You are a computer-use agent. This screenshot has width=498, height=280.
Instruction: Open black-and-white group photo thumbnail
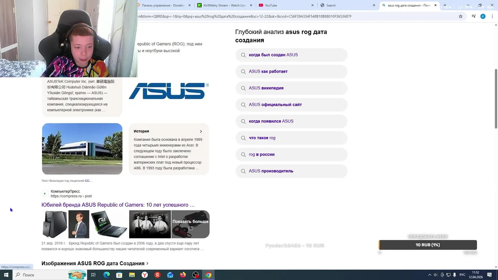(x=150, y=224)
